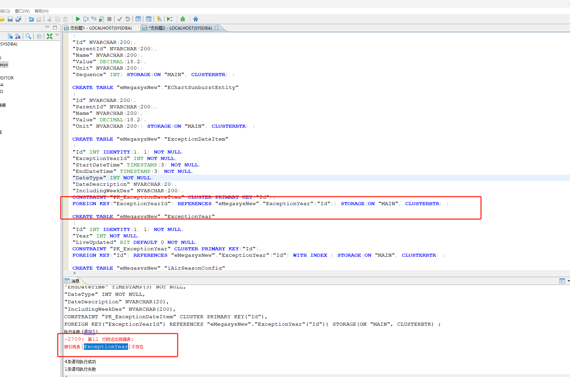Image resolution: width=570 pixels, height=377 pixels.
Task: Click the disconnect icon in navigator panel
Action: click(x=18, y=36)
